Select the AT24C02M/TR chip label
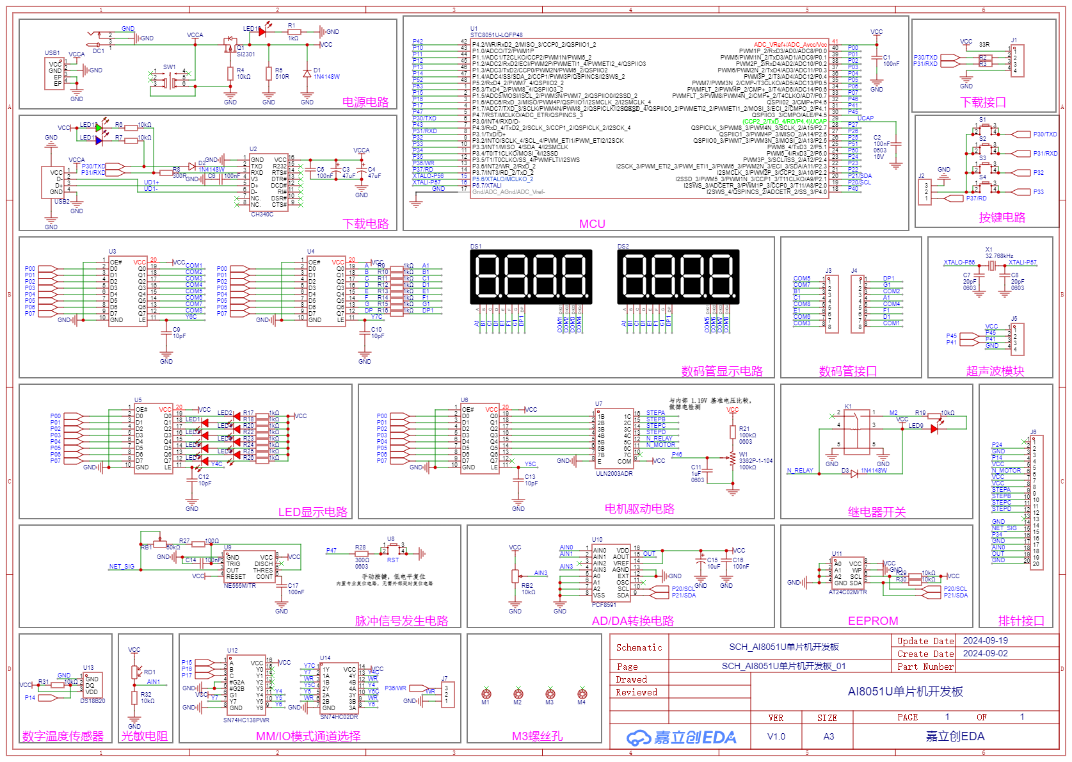The width and height of the screenshot is (1072, 762). click(848, 592)
